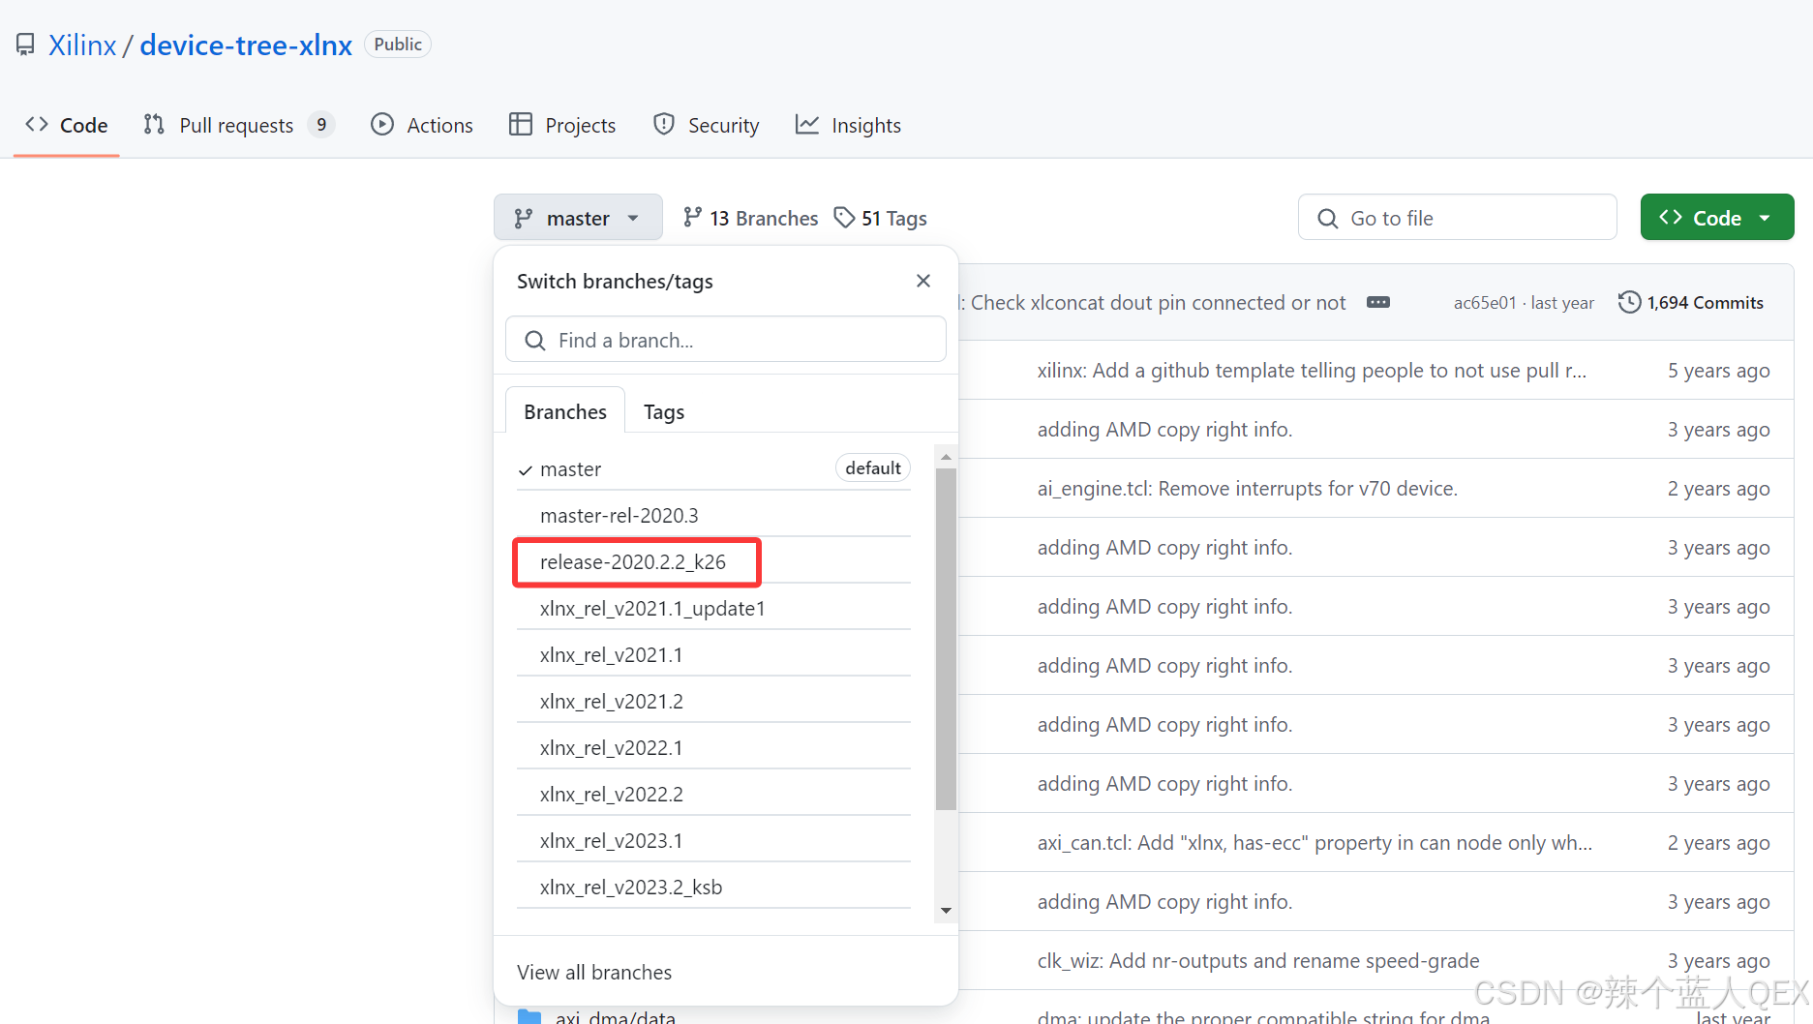1813x1024 pixels.
Task: Select branch xlnx_rel_v2021.1
Action: [713, 654]
